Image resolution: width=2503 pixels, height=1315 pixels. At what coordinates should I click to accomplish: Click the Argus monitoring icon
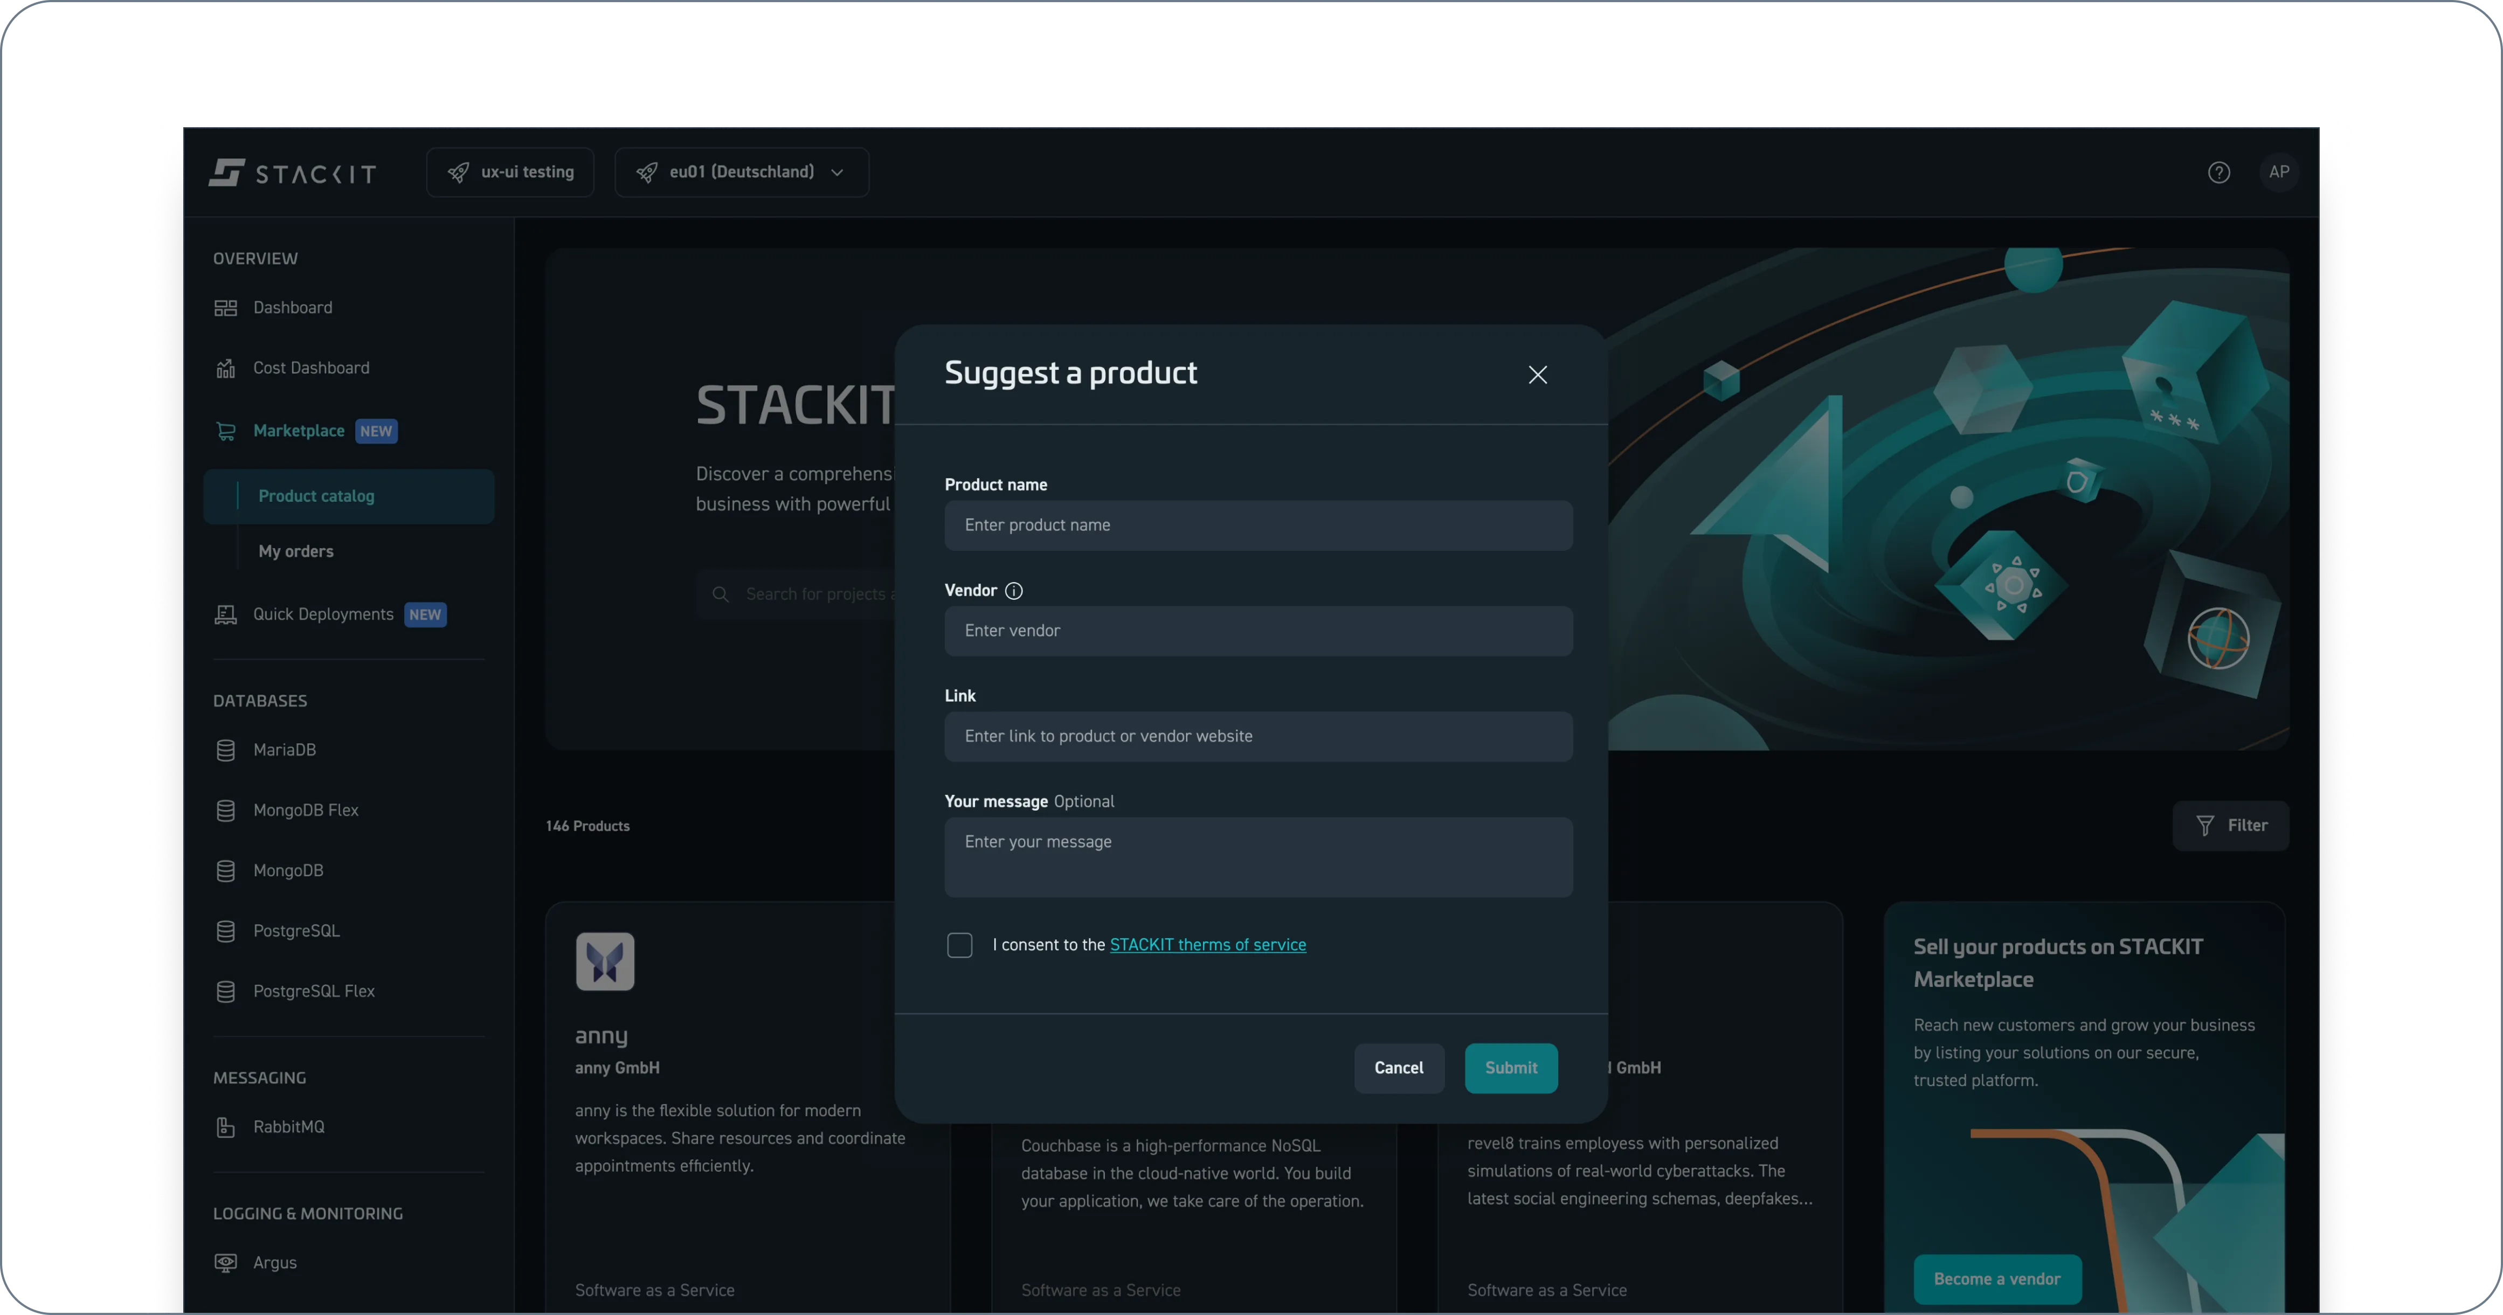[225, 1263]
